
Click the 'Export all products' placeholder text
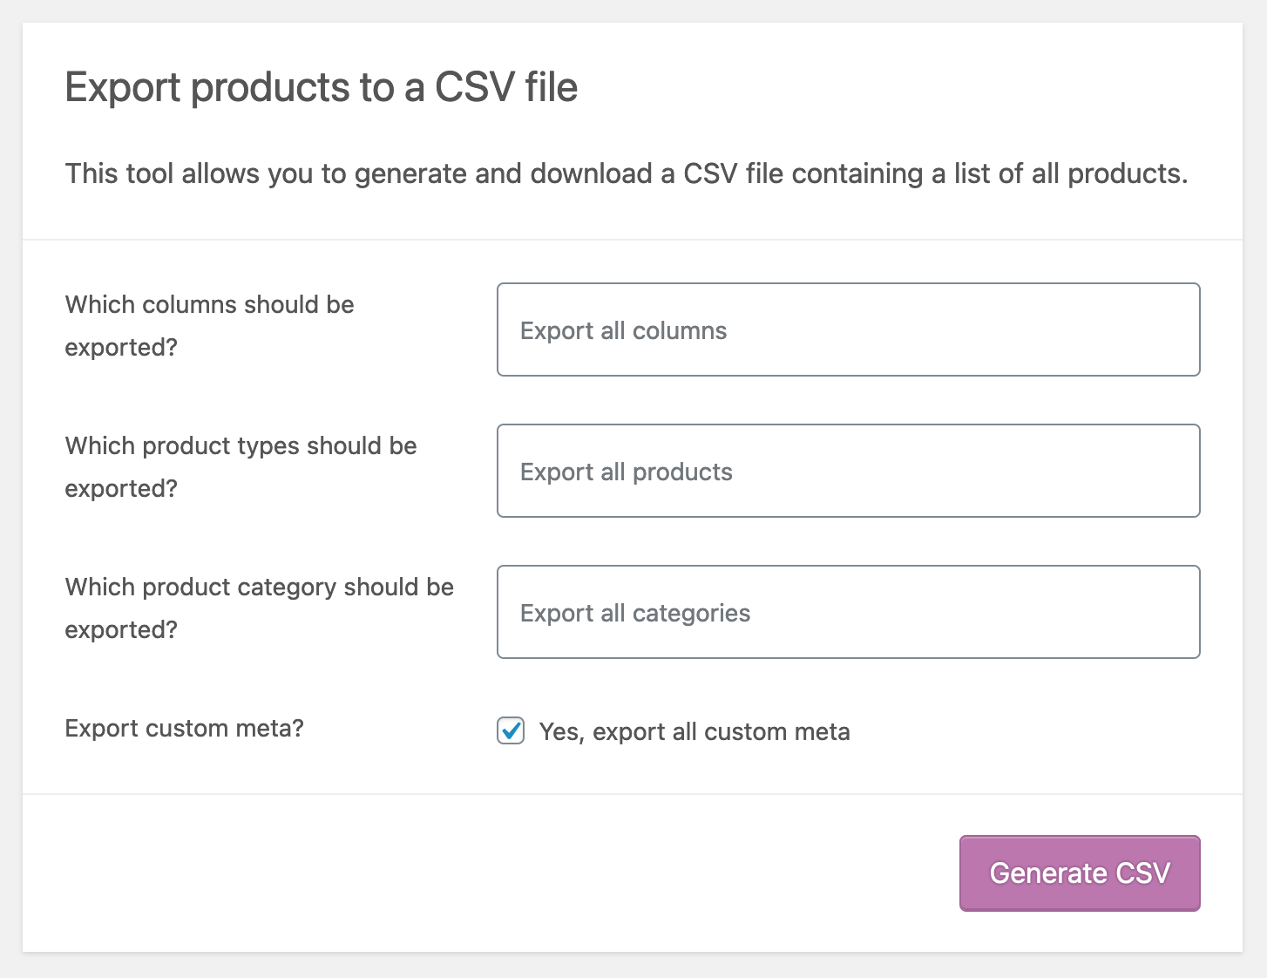[626, 472]
